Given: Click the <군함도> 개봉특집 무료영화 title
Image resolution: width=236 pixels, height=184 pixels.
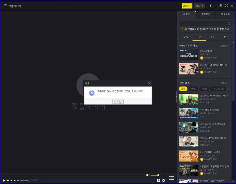Looking at the screenshot, I should point(214,167).
